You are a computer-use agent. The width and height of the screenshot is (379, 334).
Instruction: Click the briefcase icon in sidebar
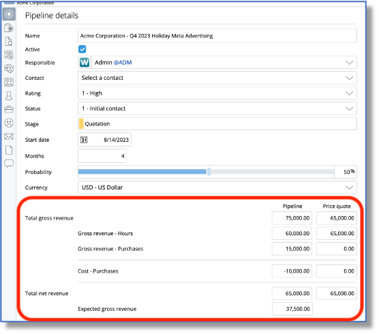[9, 109]
